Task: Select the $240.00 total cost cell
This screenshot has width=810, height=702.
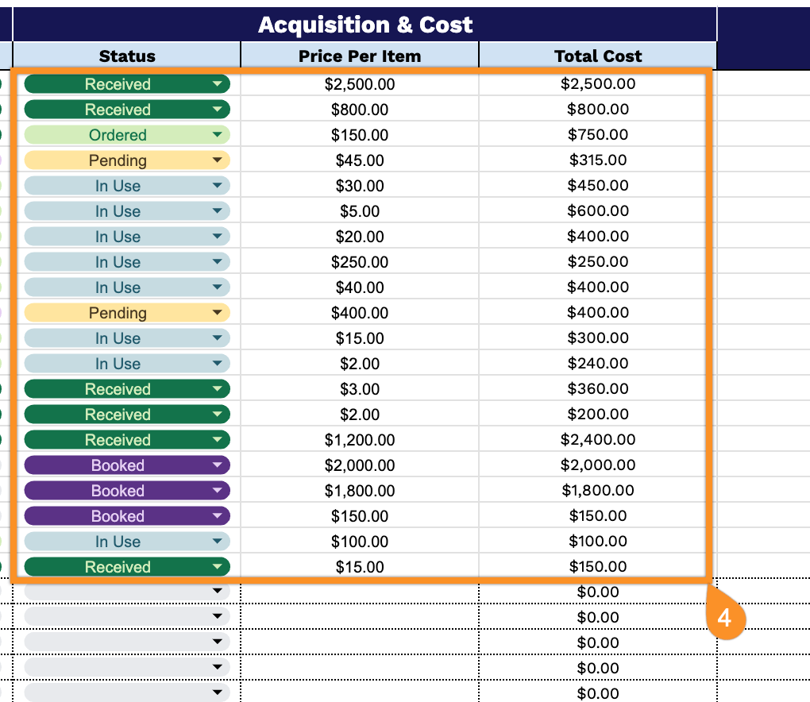Action: [x=598, y=364]
